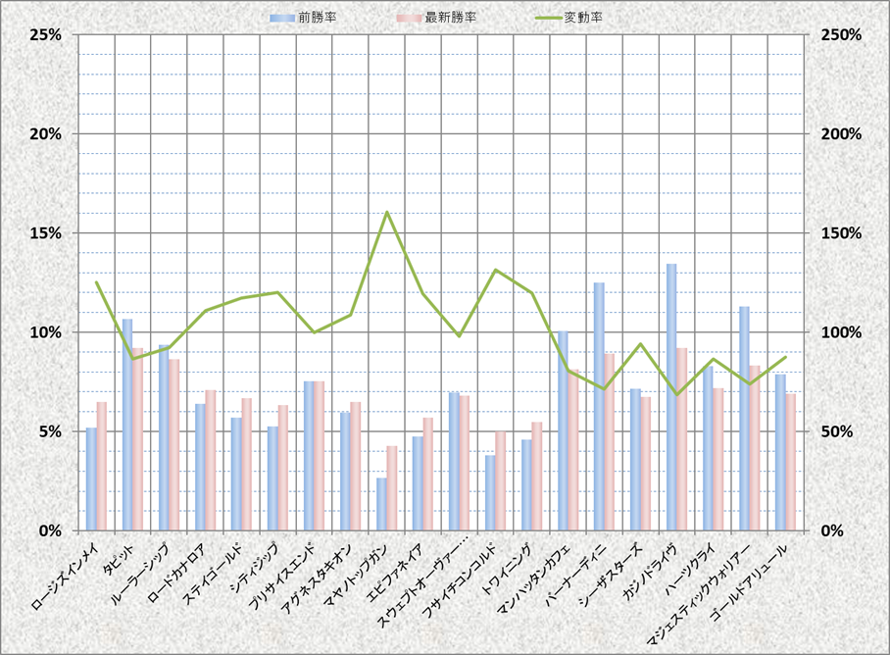
Task: Click the 250% label on right axis
Action: point(840,34)
